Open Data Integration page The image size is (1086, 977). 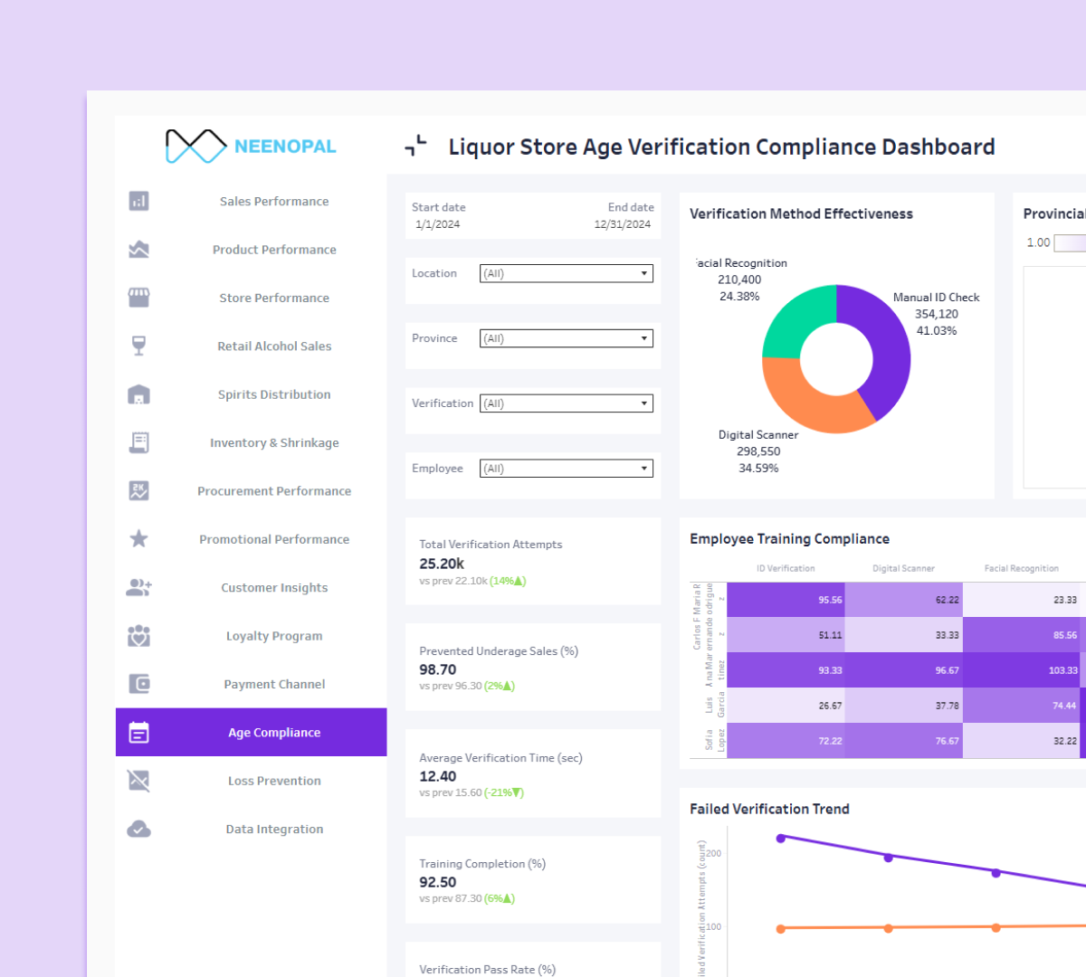[274, 830]
